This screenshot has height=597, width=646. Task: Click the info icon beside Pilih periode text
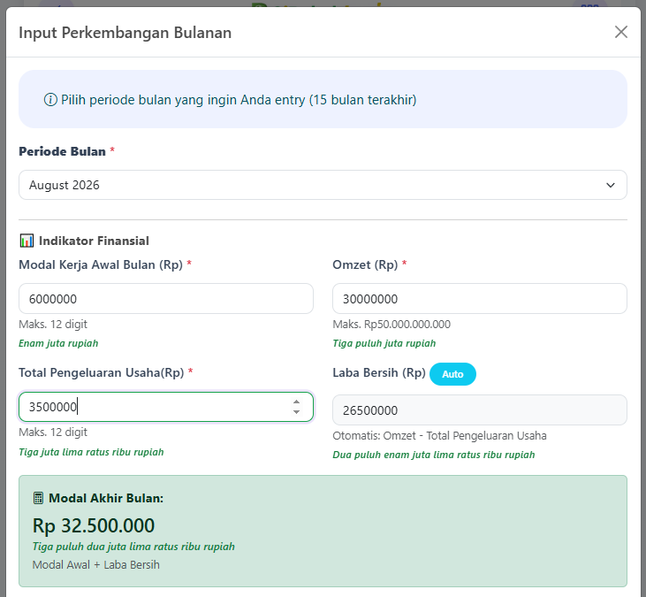click(x=50, y=100)
